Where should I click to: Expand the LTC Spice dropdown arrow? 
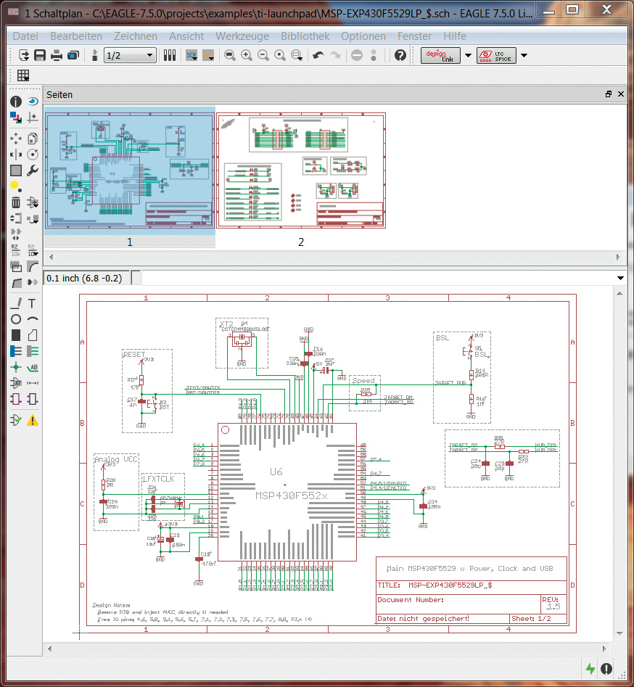click(524, 55)
